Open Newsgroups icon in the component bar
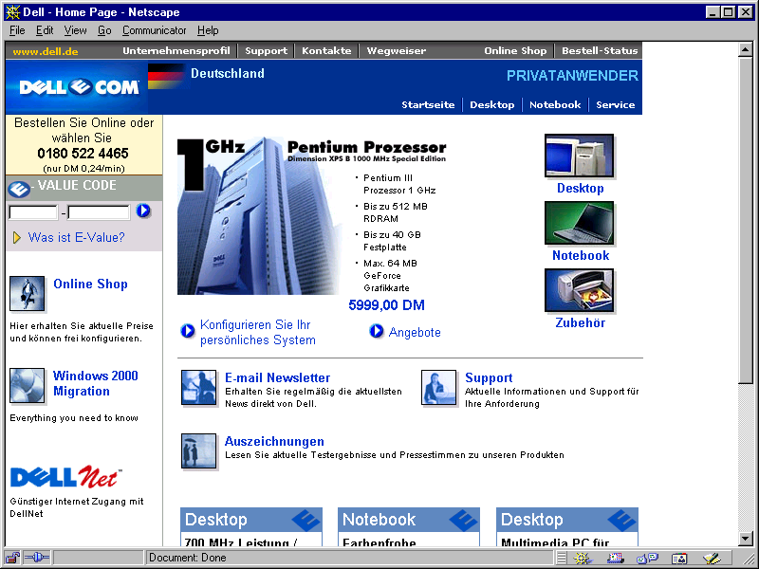 click(647, 559)
